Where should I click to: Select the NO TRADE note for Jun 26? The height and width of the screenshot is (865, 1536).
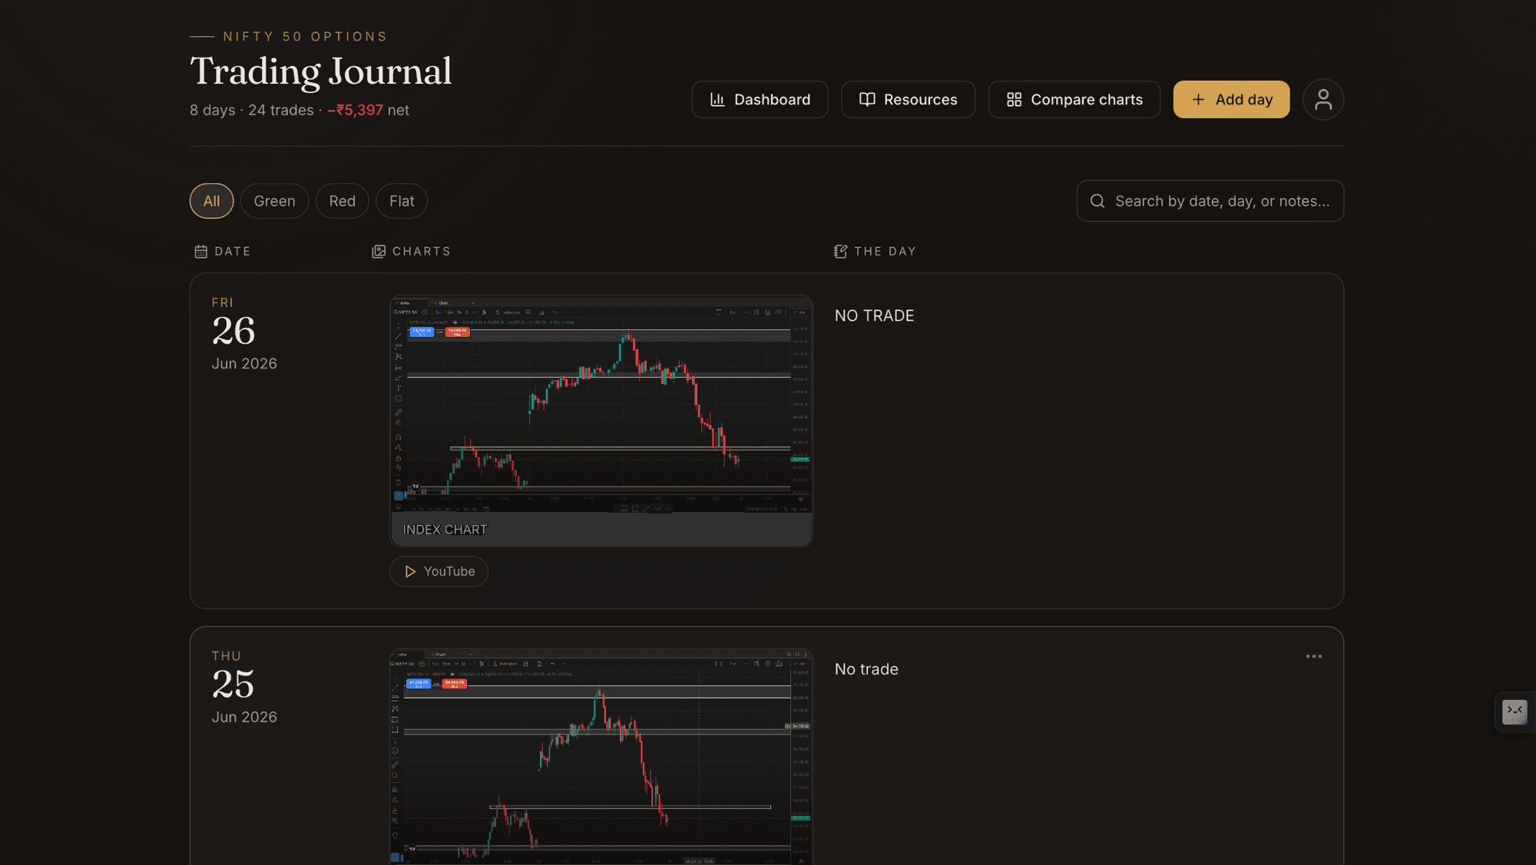pyautogui.click(x=874, y=316)
